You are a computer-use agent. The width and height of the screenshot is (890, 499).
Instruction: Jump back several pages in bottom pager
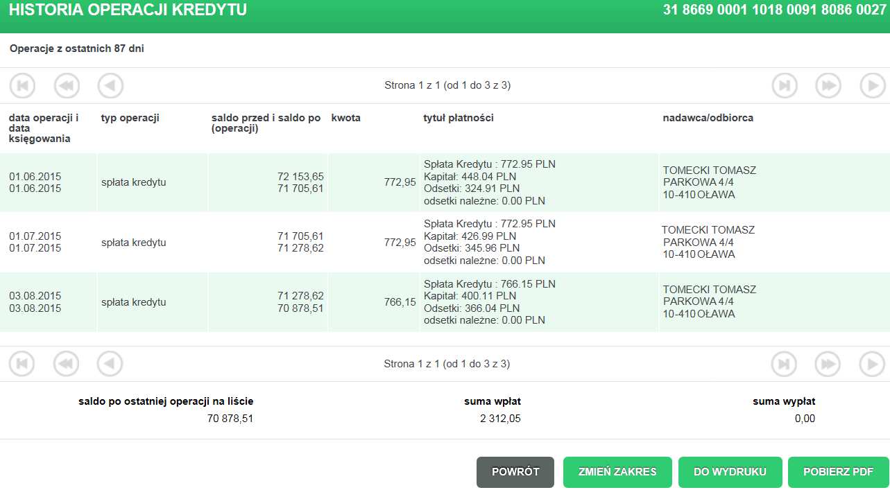tap(67, 364)
